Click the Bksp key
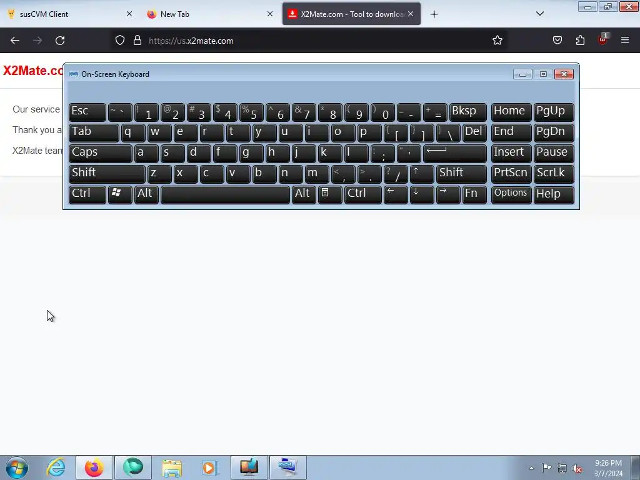The height and width of the screenshot is (480, 640). [467, 112]
